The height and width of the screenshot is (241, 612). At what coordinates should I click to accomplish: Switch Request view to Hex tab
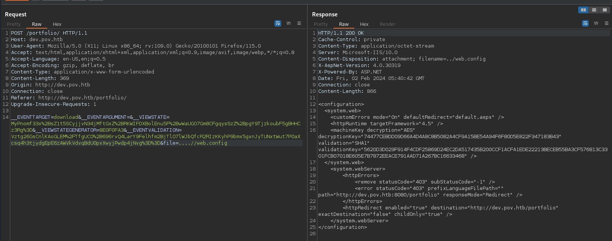coord(57,24)
